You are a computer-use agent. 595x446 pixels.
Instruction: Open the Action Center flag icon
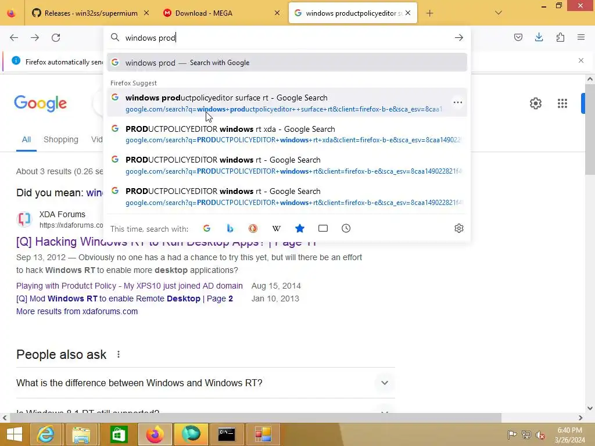tap(511, 435)
